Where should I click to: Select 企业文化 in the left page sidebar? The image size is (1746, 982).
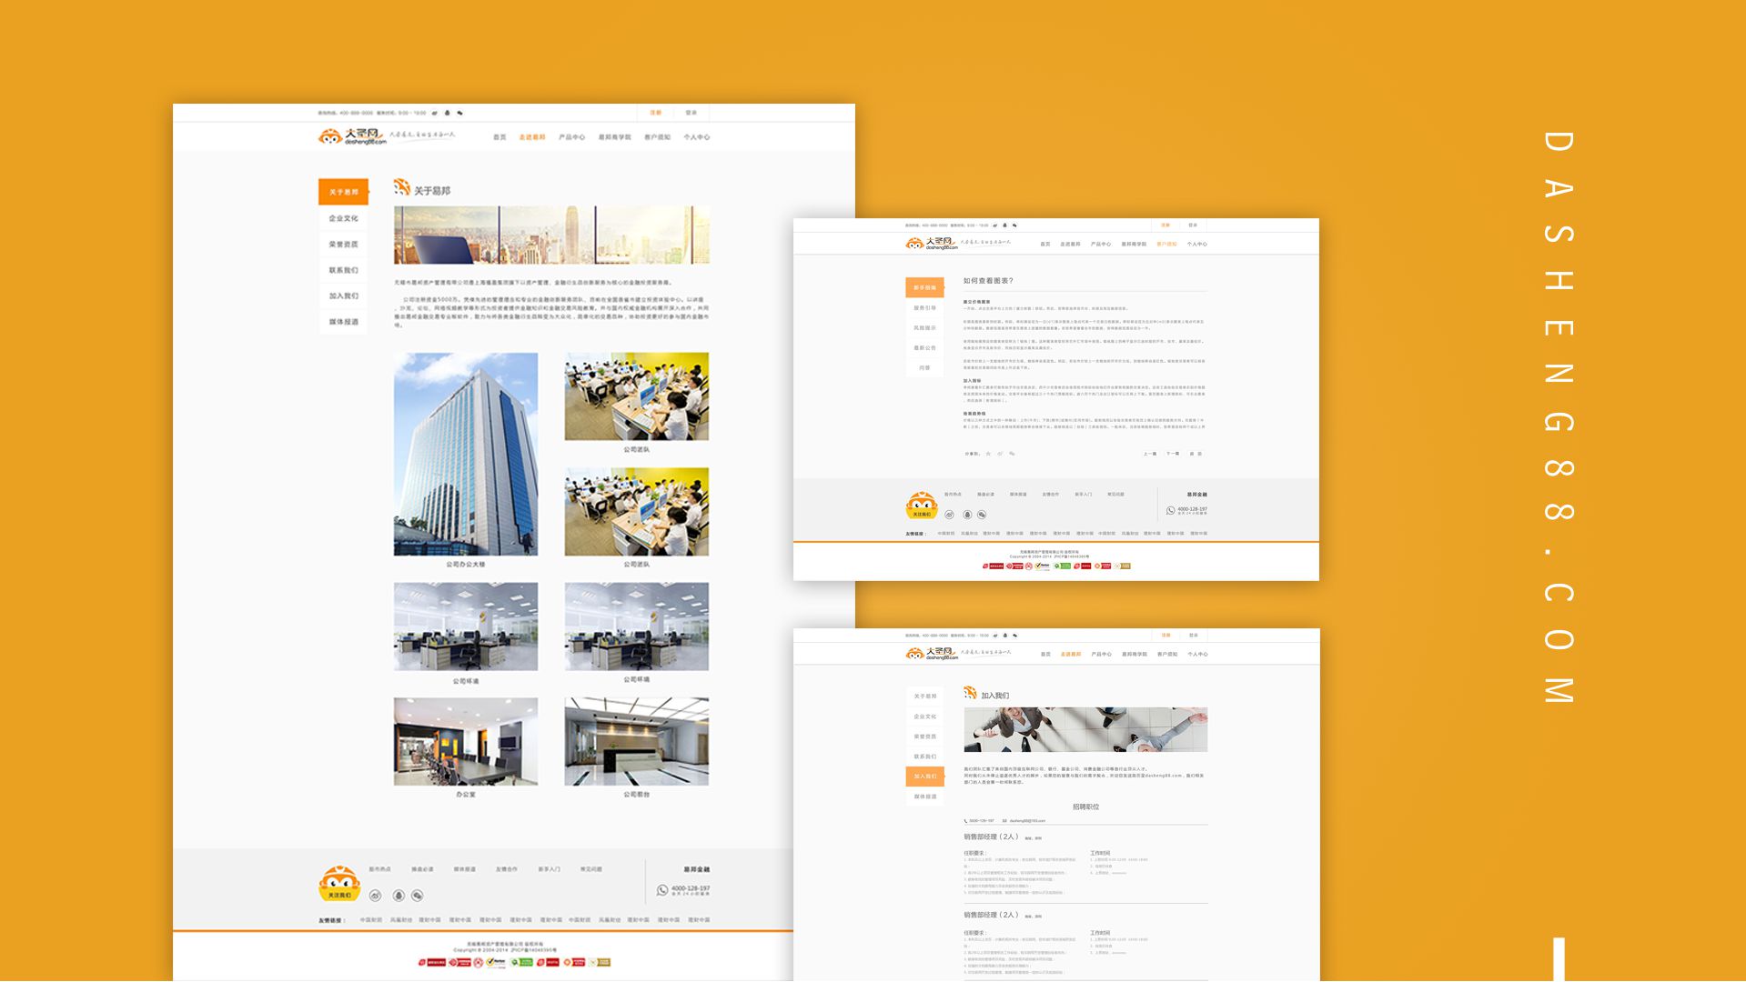(x=343, y=218)
